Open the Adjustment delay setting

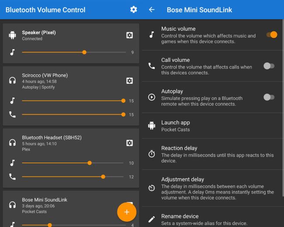coord(212,188)
